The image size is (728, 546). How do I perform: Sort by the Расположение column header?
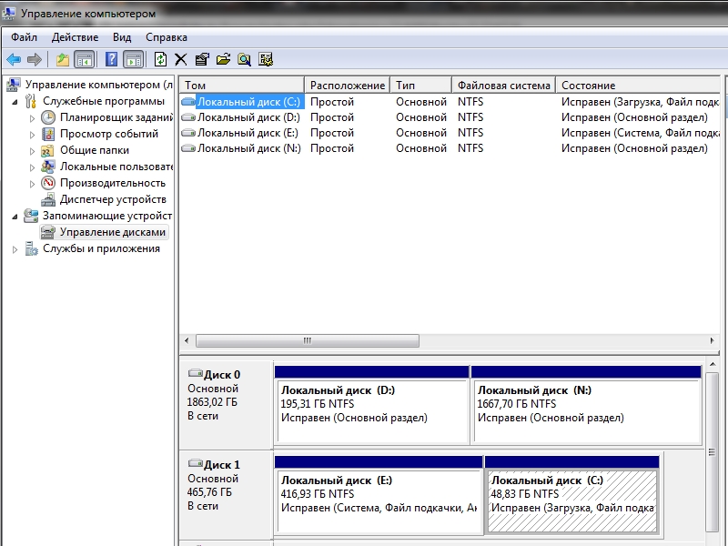(x=348, y=86)
